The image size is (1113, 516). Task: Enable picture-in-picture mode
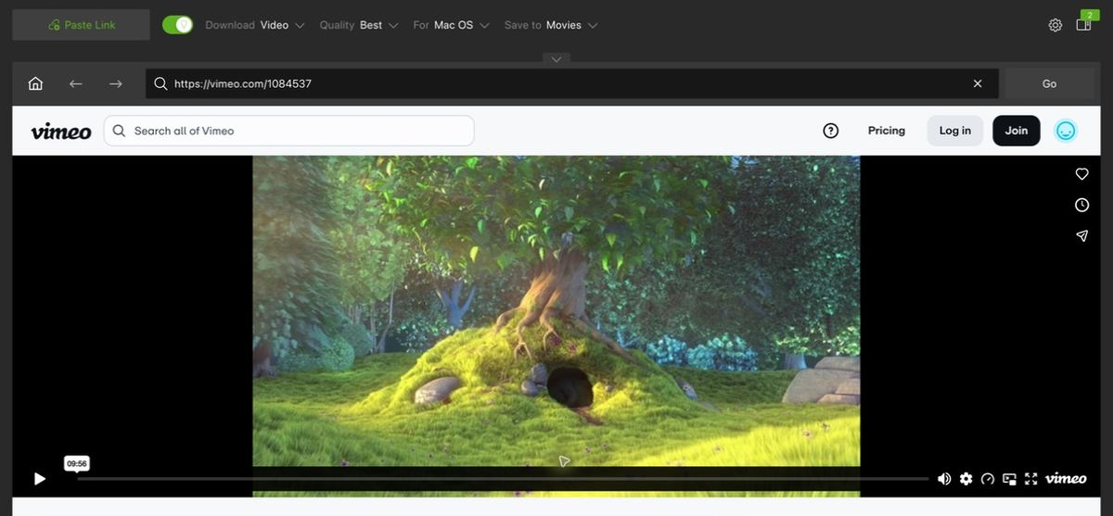point(1009,479)
